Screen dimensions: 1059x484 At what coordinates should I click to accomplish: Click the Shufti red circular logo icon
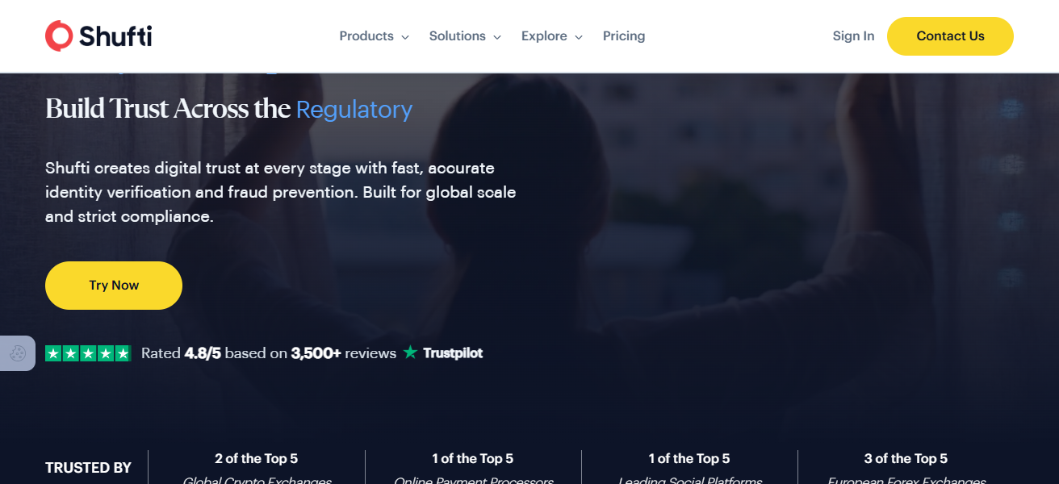coord(59,36)
